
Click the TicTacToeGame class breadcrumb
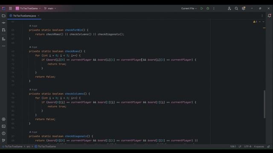coord(45,147)
